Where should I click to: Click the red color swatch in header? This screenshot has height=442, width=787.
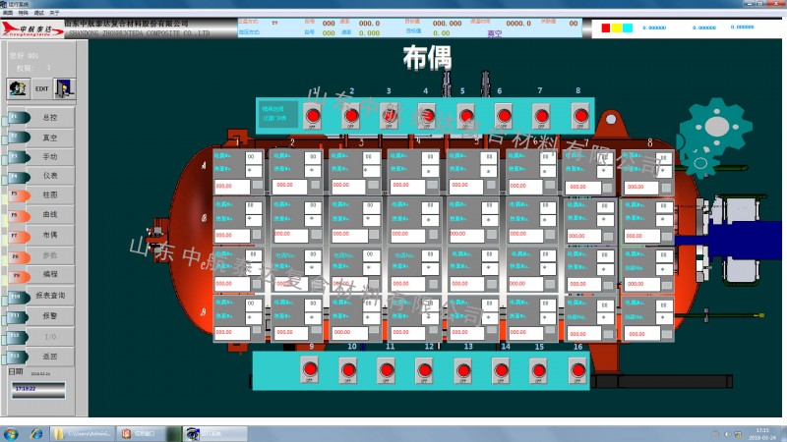pyautogui.click(x=606, y=28)
